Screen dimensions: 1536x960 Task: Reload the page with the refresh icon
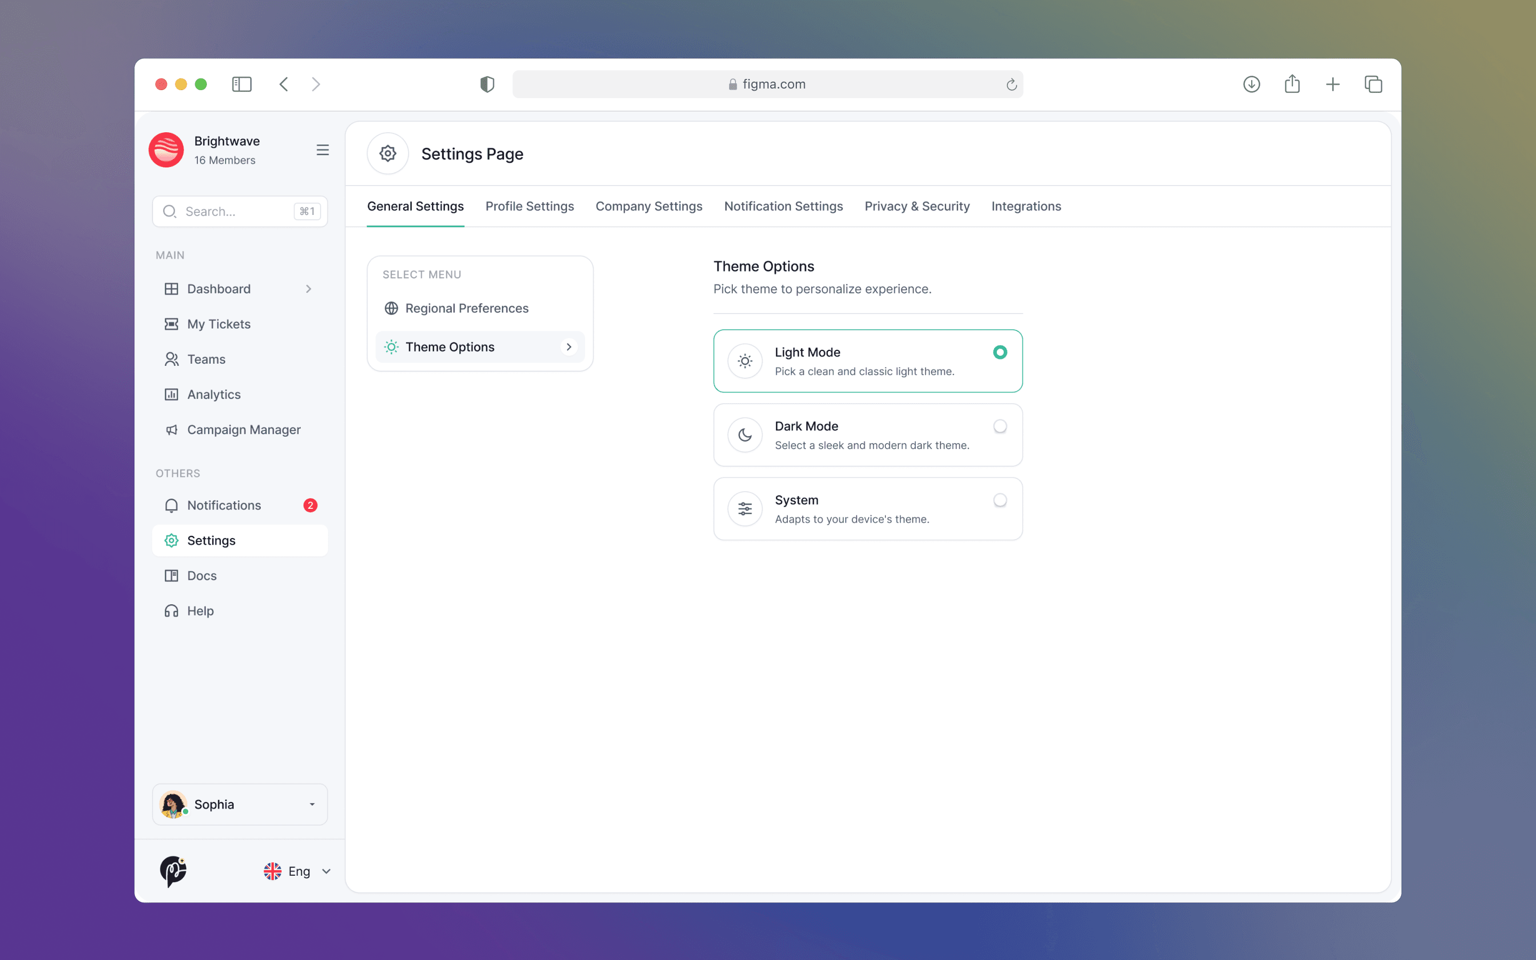click(x=1012, y=84)
